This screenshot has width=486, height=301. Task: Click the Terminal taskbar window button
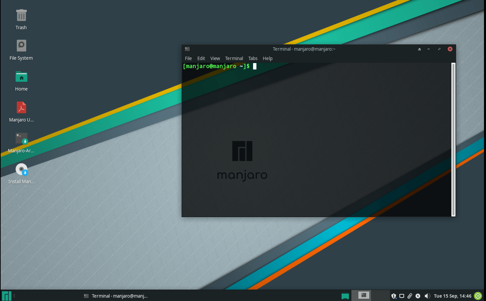click(115, 296)
